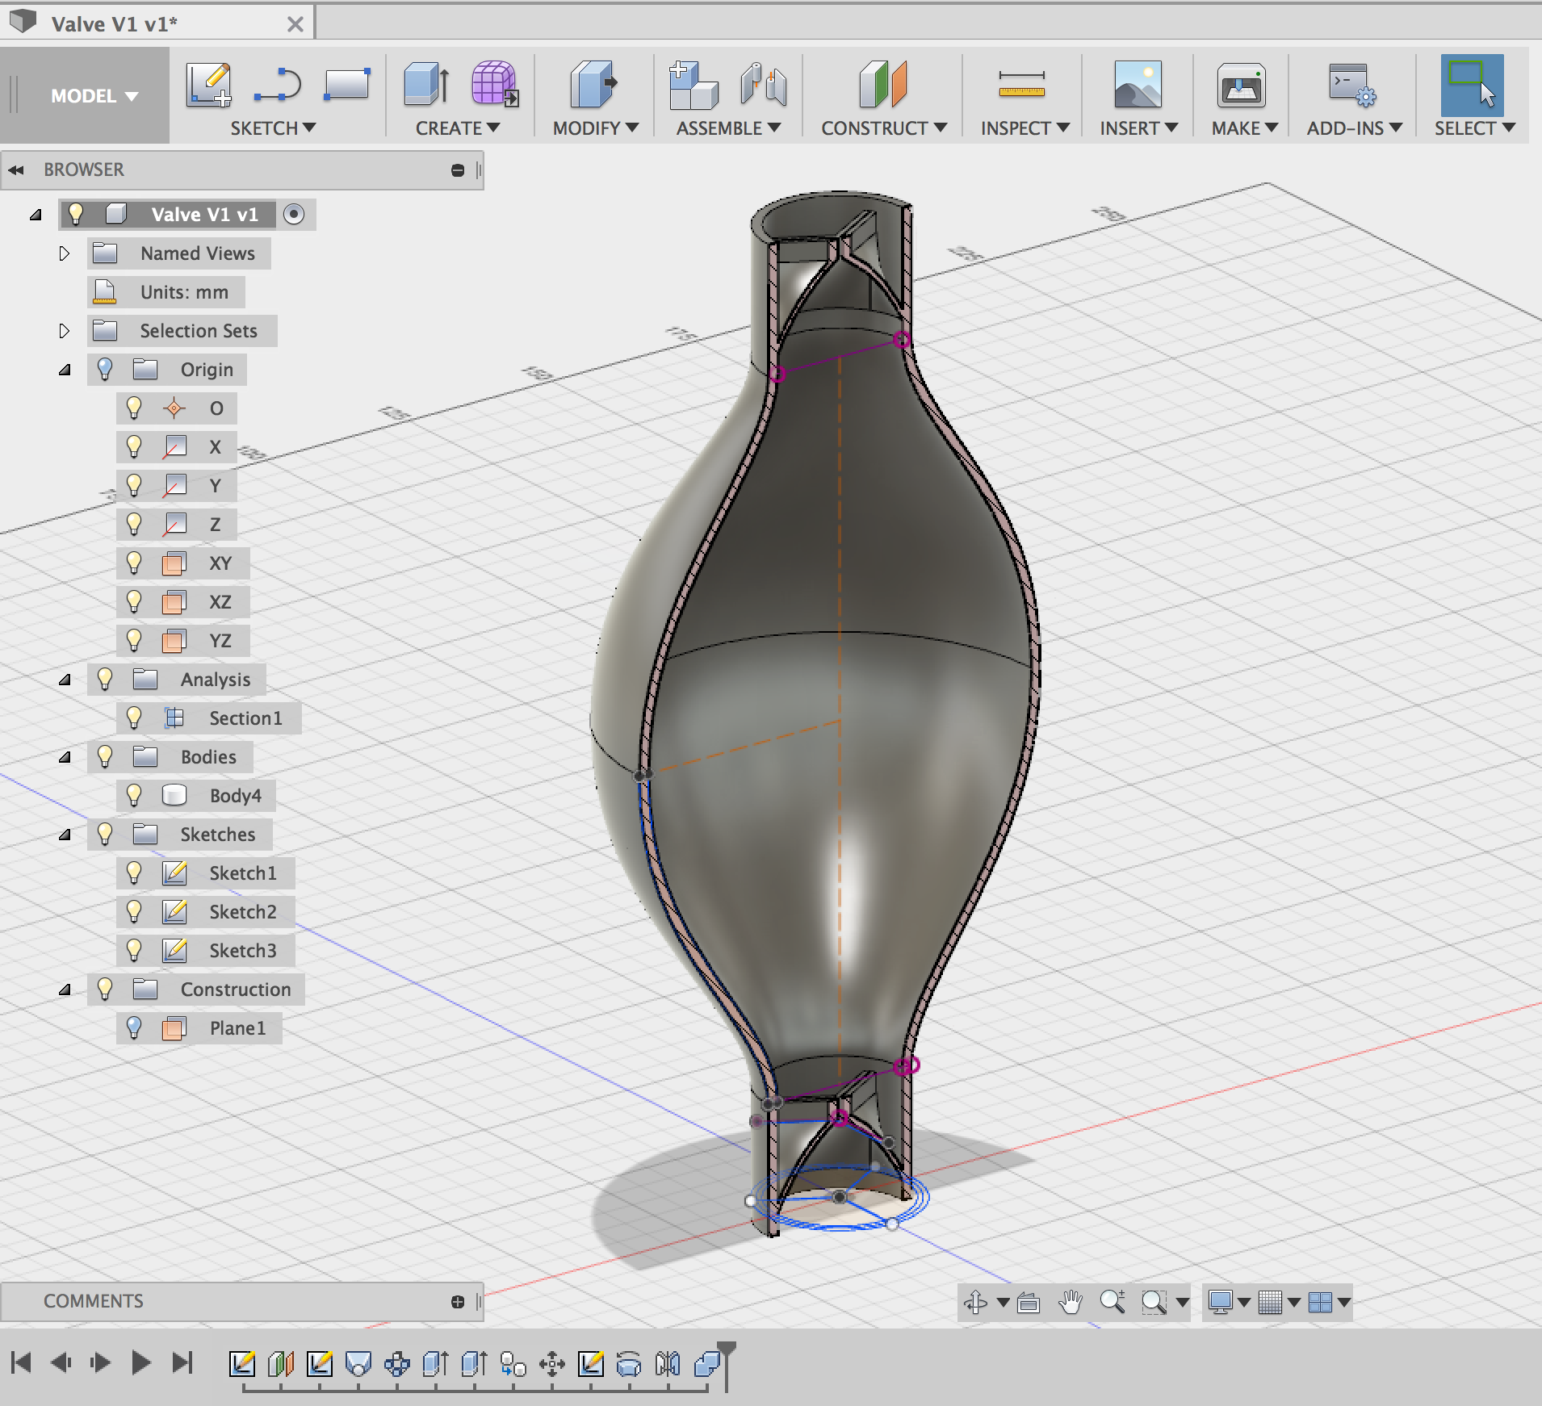Screen dimensions: 1542x1406
Task: Expand the Selection Sets folder
Action: [65, 331]
